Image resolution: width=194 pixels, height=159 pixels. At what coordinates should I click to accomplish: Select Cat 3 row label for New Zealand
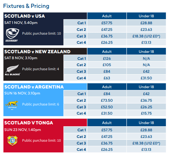click(81, 71)
